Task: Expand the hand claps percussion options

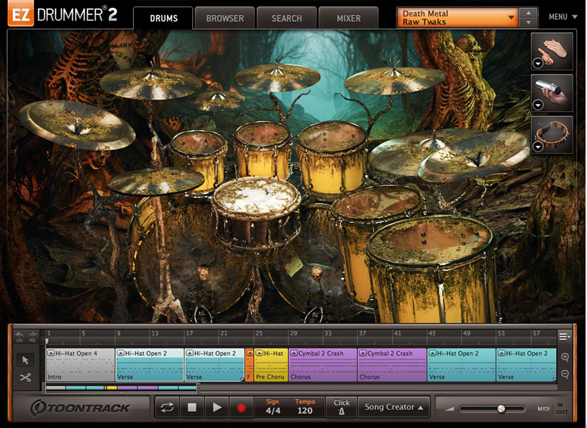Action: (538, 63)
